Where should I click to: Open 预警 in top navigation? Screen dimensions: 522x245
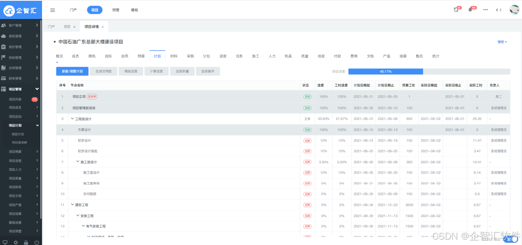tap(116, 10)
